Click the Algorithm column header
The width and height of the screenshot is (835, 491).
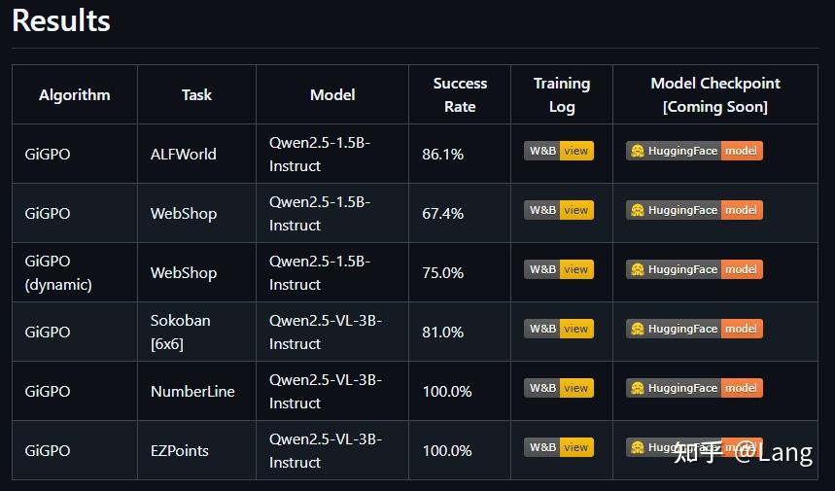coord(75,94)
